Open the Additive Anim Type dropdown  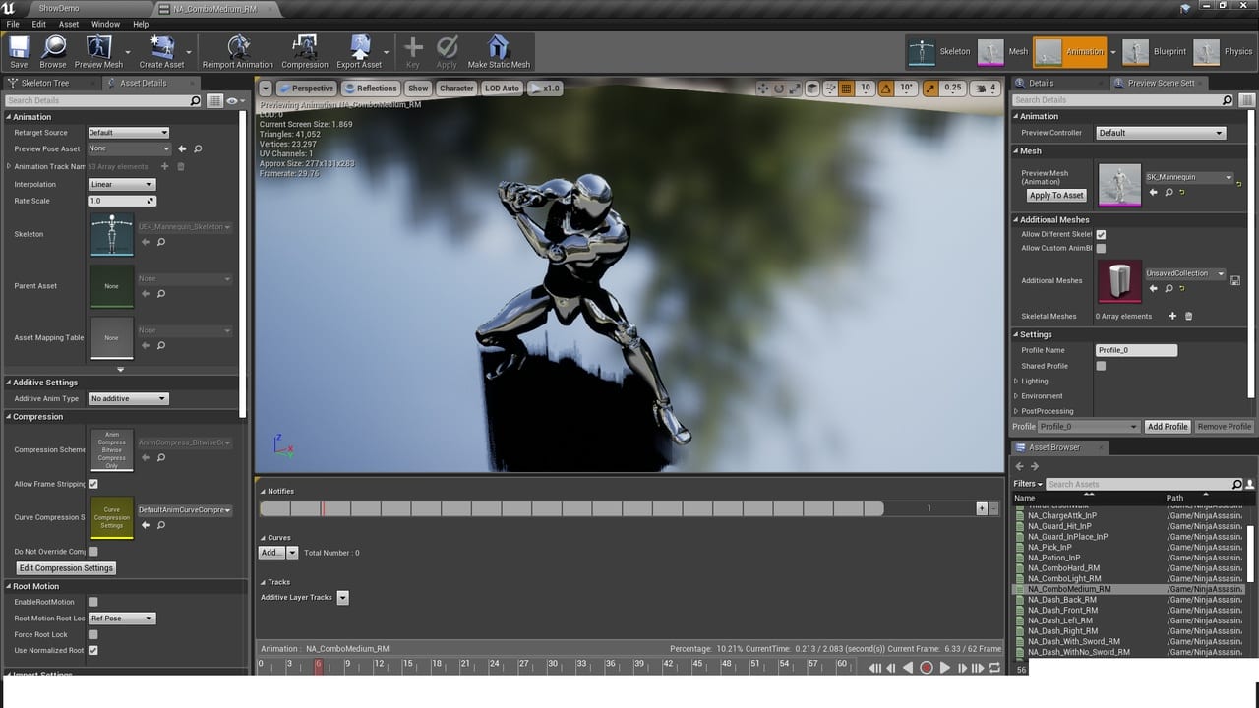coord(128,399)
